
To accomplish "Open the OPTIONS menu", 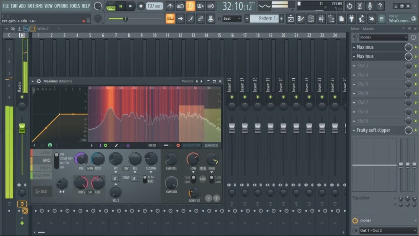I will pos(61,6).
